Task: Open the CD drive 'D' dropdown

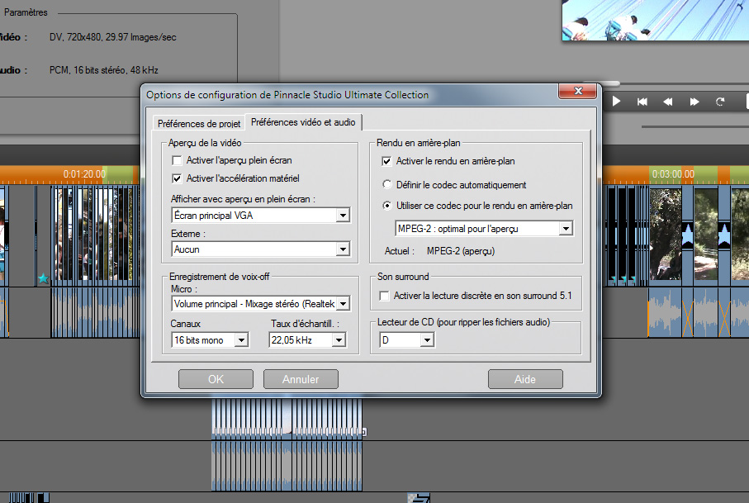Action: click(x=407, y=339)
